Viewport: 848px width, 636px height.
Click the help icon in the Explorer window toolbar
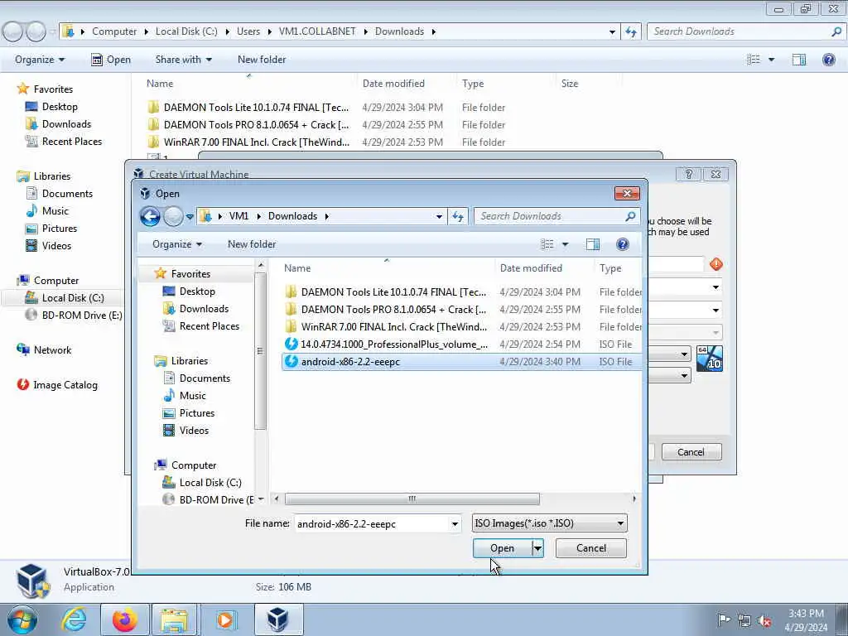pos(828,60)
